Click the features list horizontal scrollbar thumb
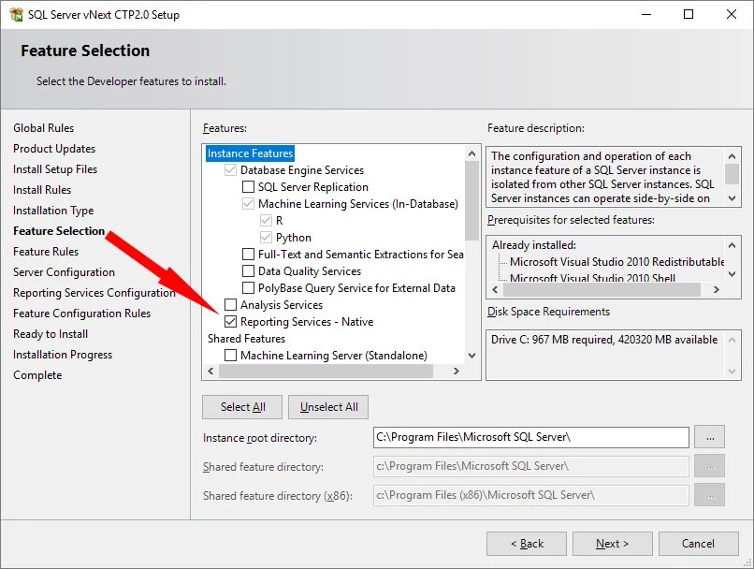Viewport: 754px width, 569px height. click(326, 371)
